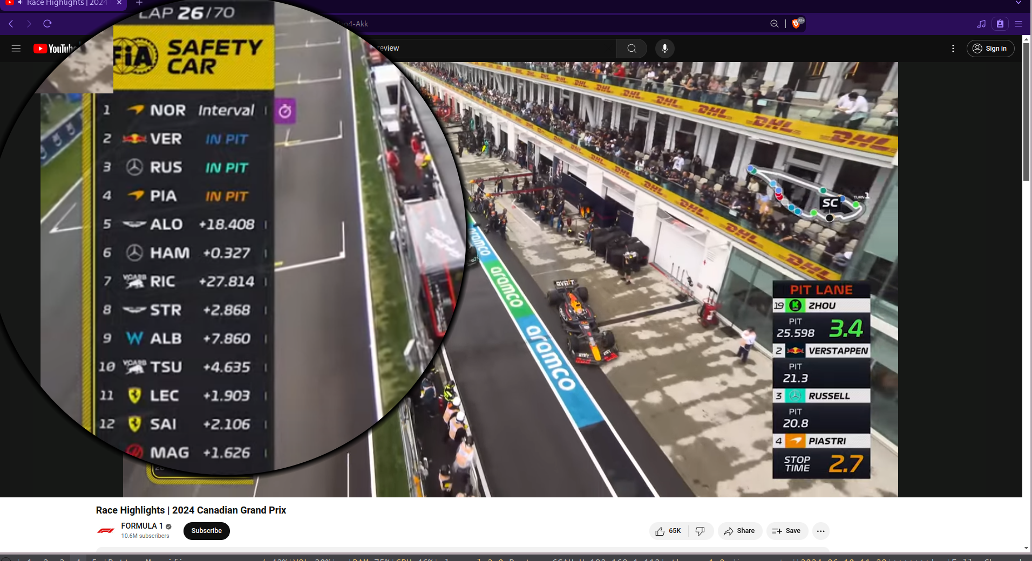Expand the tab list chevron
Image resolution: width=1032 pixels, height=561 pixels.
point(1019,3)
